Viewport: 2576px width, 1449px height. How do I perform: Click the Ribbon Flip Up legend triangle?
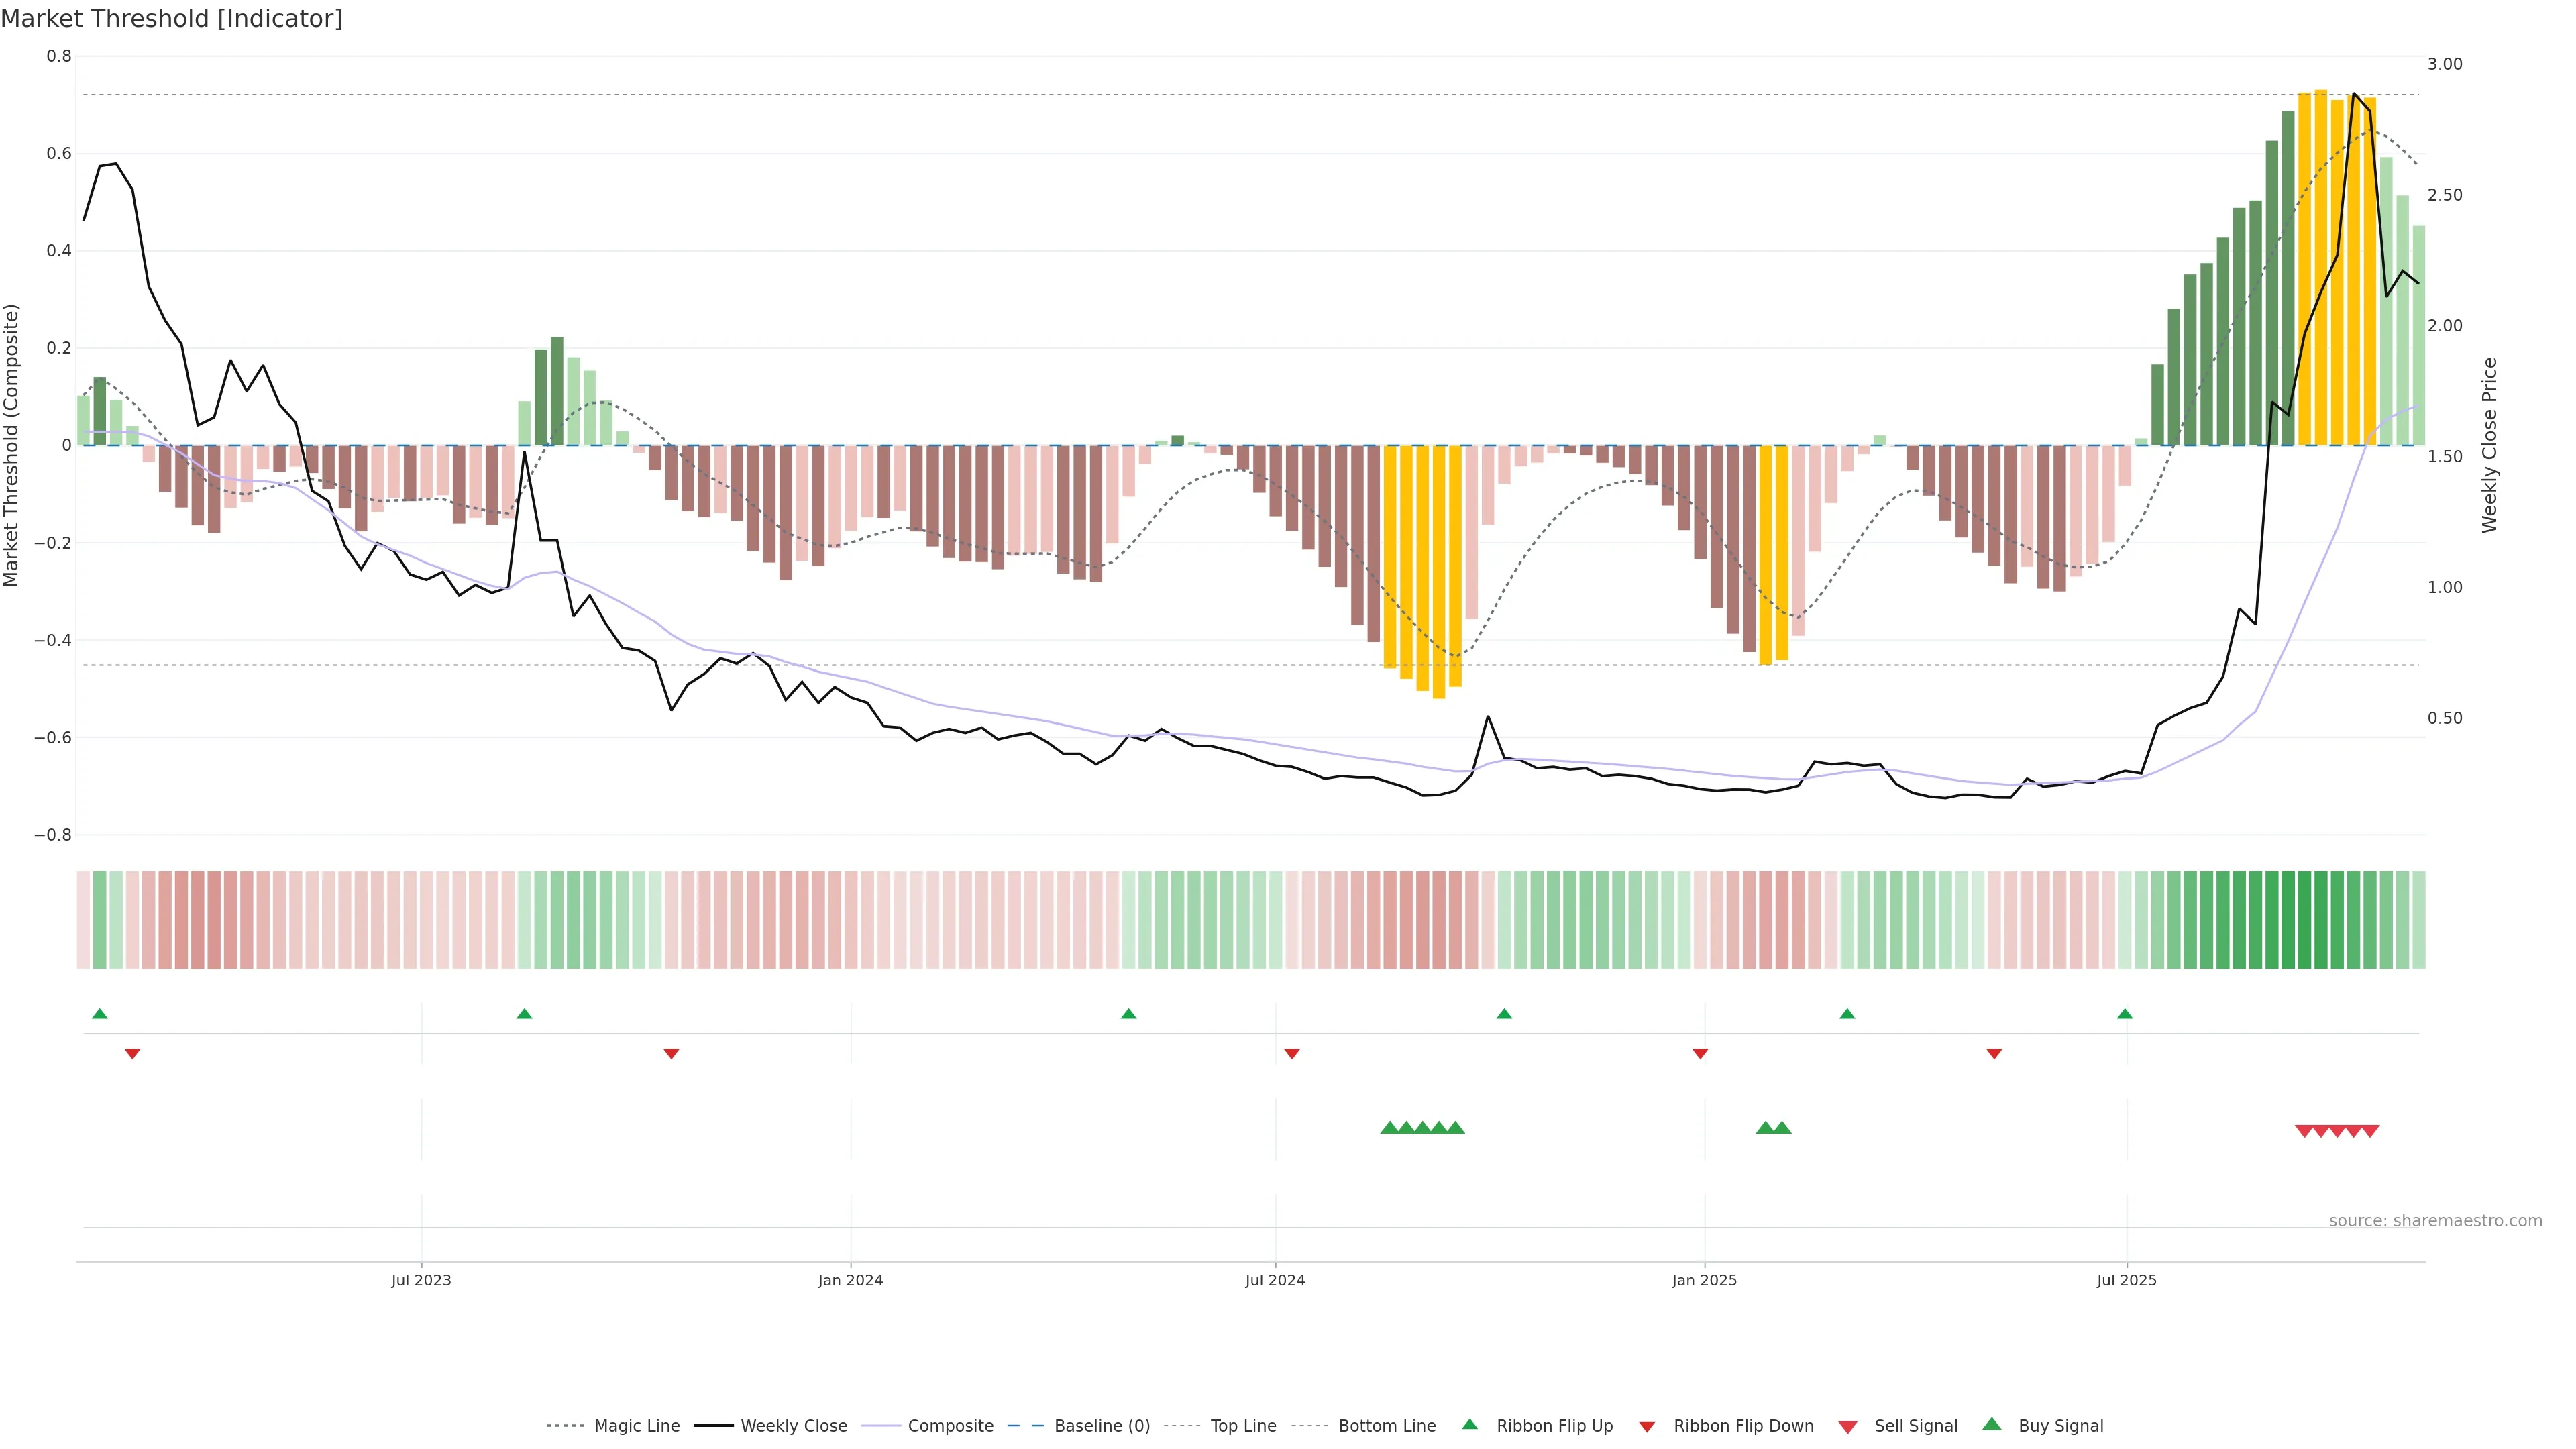coord(1469,1424)
